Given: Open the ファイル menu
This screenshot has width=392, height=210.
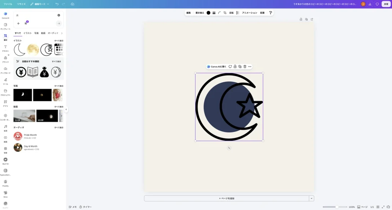Looking at the screenshot, I should point(8,4).
